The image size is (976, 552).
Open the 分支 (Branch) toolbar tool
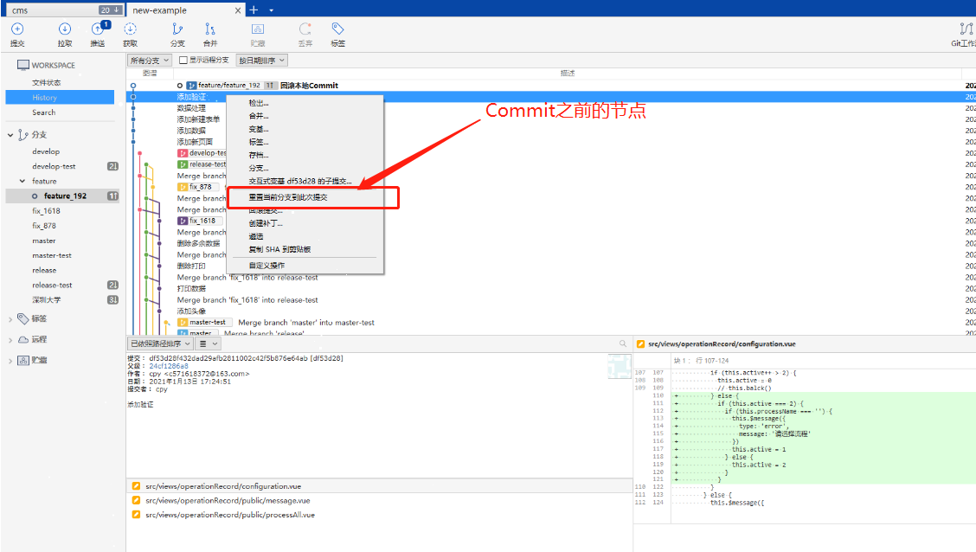[x=177, y=34]
